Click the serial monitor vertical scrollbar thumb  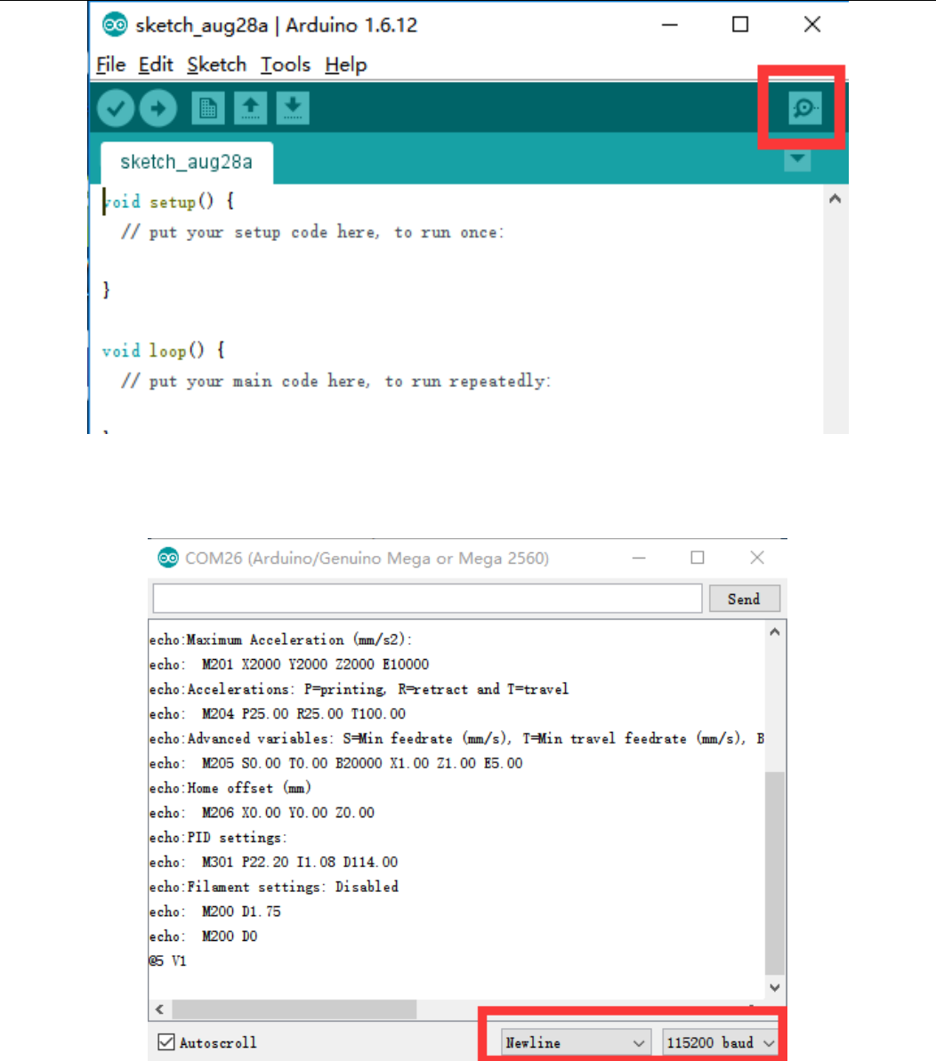click(775, 872)
